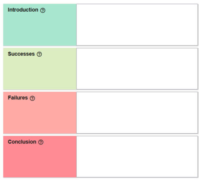Open the help icon next to Introduction
The height and width of the screenshot is (180, 199).
tap(43, 10)
